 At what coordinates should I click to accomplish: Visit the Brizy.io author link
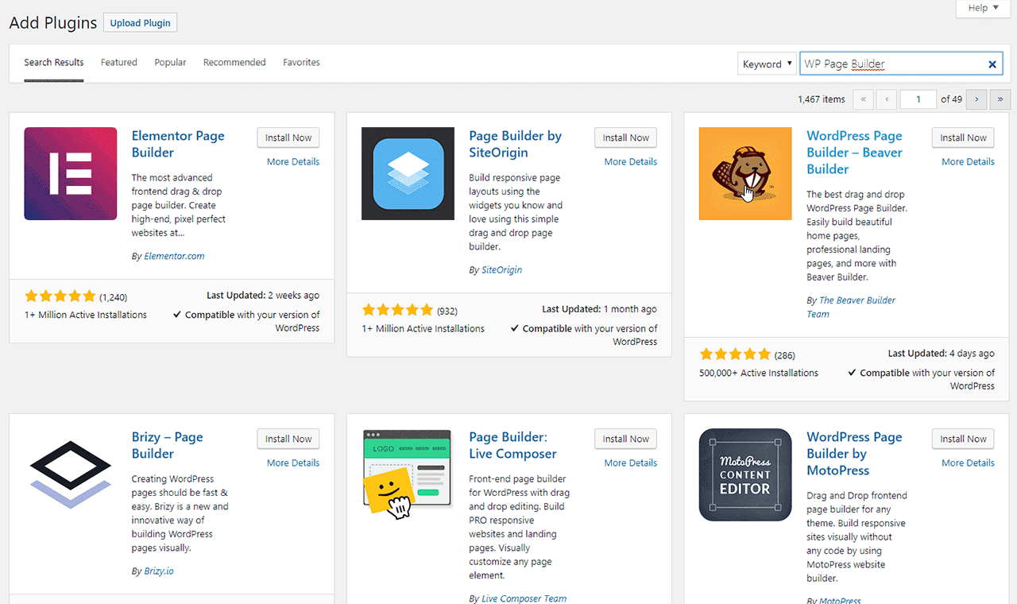pos(160,571)
